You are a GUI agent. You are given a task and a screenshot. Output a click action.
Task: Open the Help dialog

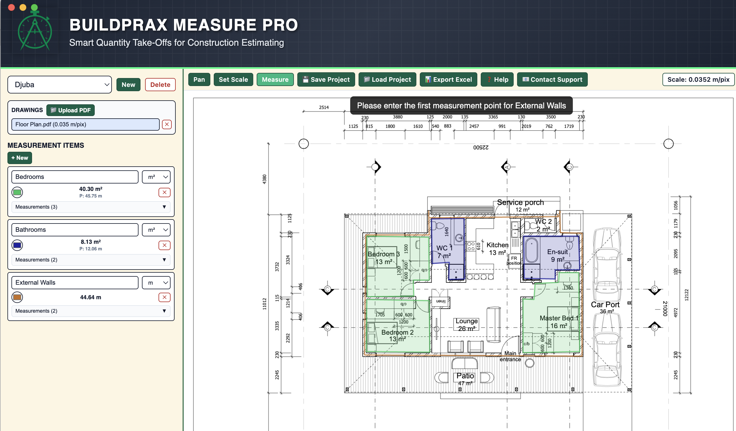click(497, 79)
